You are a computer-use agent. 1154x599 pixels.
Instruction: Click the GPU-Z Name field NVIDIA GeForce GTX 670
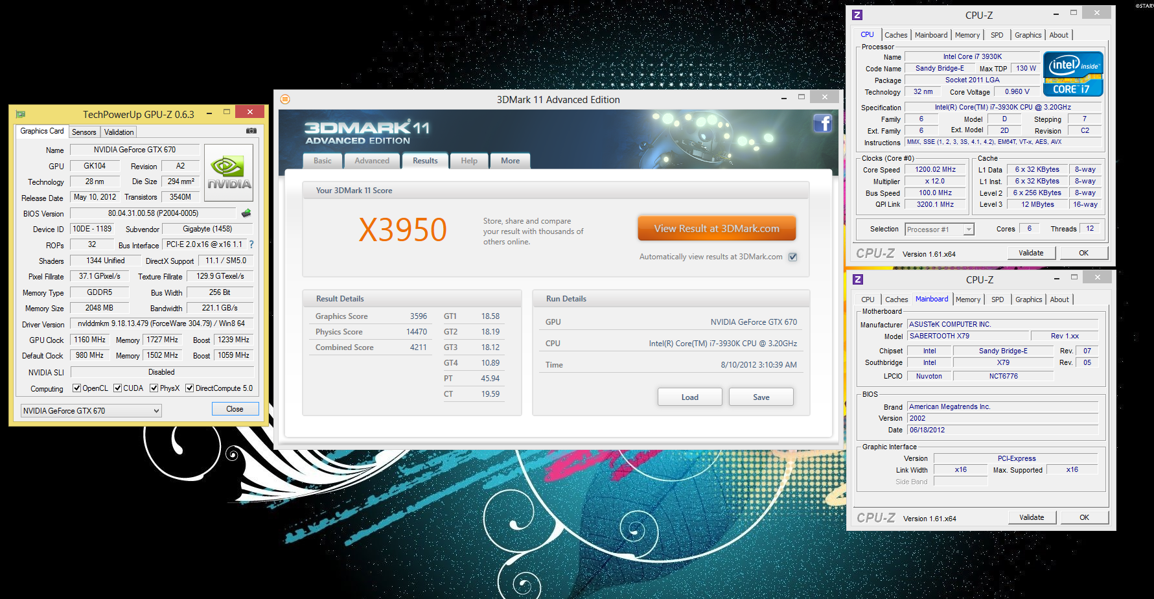(x=135, y=150)
